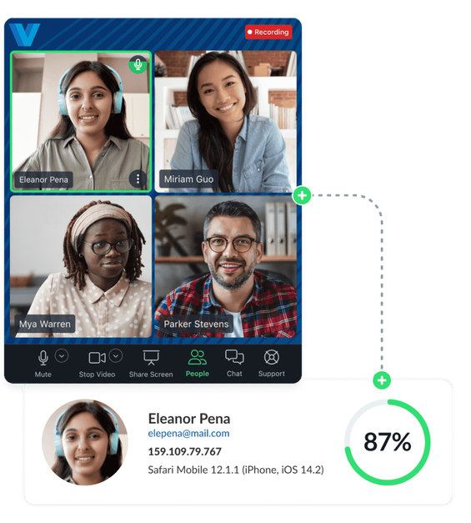This screenshot has width=471, height=523.
Task: Click green plus beside the video grid
Action: [x=302, y=195]
